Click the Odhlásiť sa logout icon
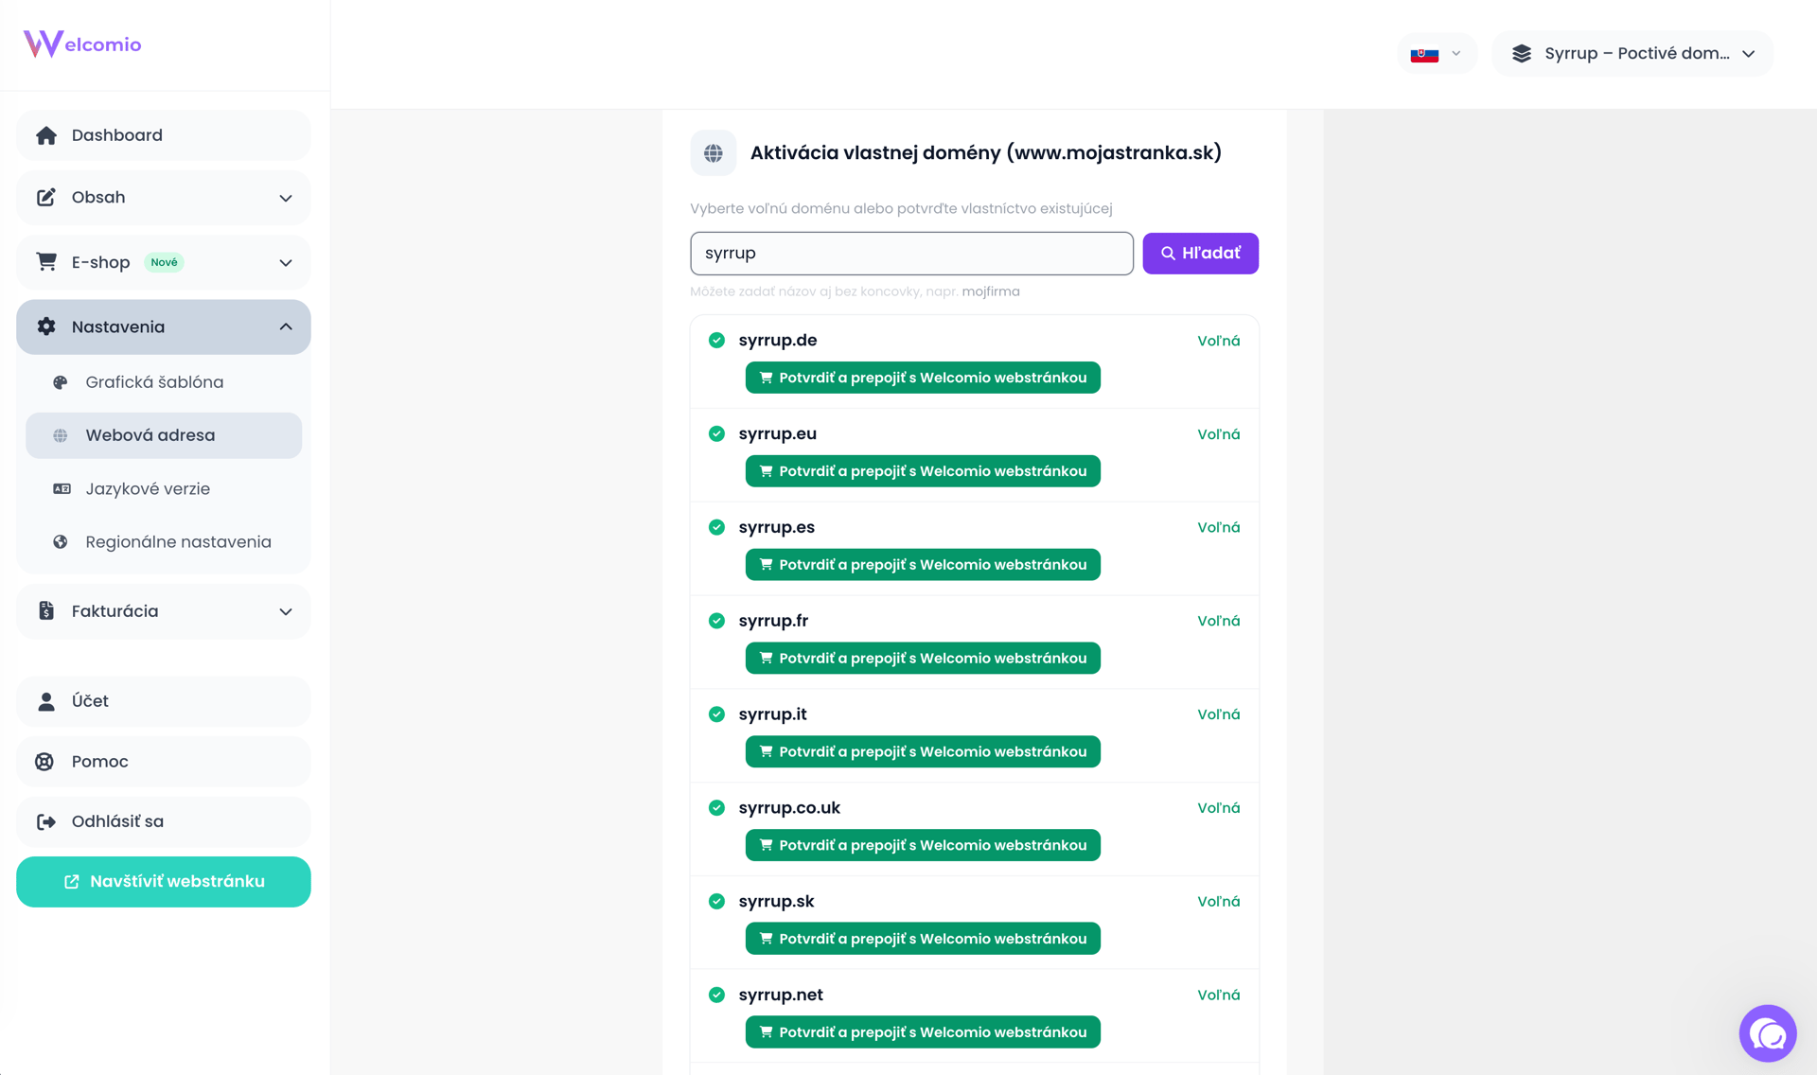The width and height of the screenshot is (1817, 1075). 45,821
